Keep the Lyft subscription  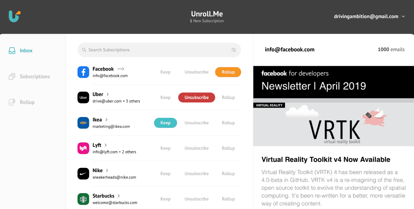point(165,148)
